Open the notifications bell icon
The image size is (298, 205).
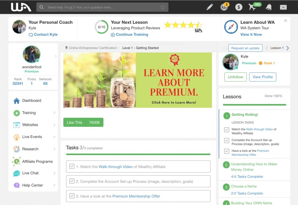(x=269, y=7)
